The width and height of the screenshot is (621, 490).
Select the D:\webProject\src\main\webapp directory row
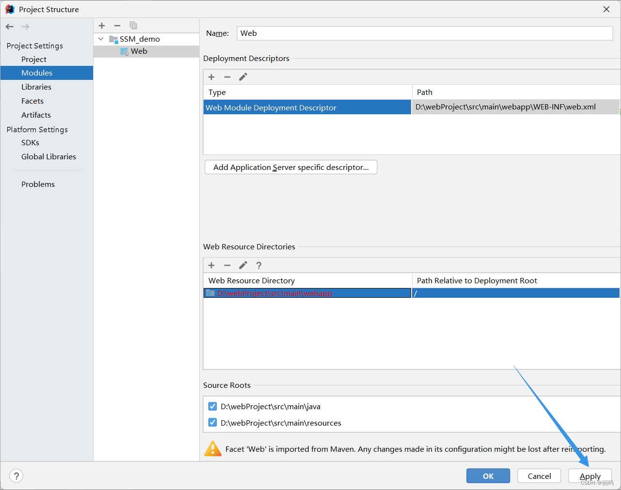tap(307, 293)
